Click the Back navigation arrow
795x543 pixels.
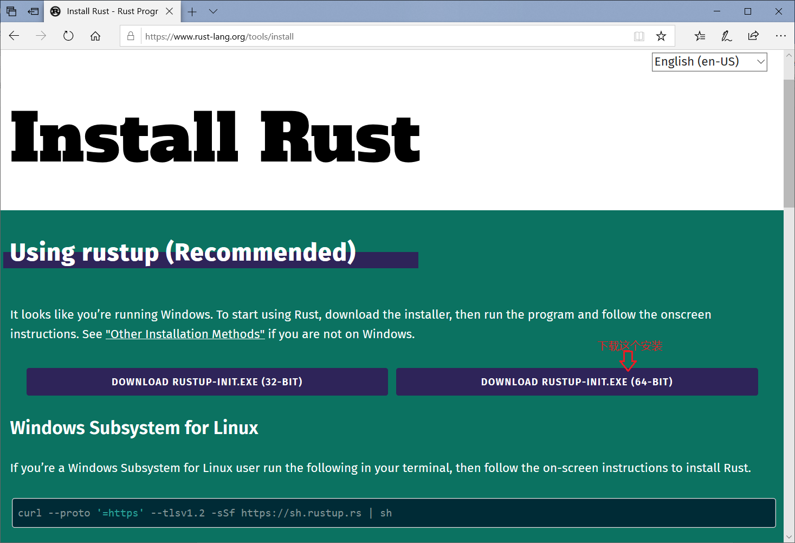pyautogui.click(x=14, y=36)
